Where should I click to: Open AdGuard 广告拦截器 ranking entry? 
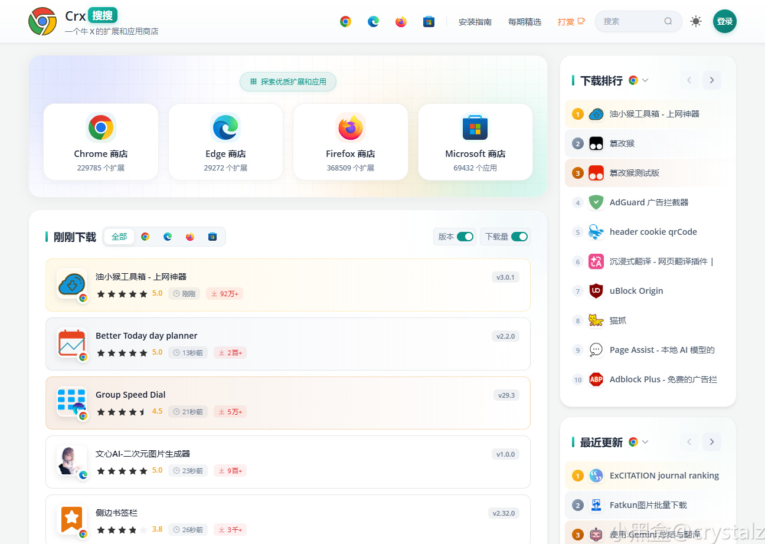[x=648, y=202]
